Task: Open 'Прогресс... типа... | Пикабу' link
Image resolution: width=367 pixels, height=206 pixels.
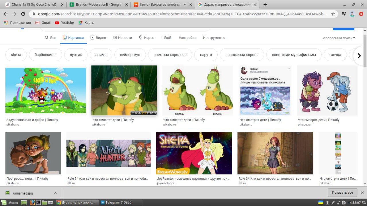Action: [x=27, y=178]
